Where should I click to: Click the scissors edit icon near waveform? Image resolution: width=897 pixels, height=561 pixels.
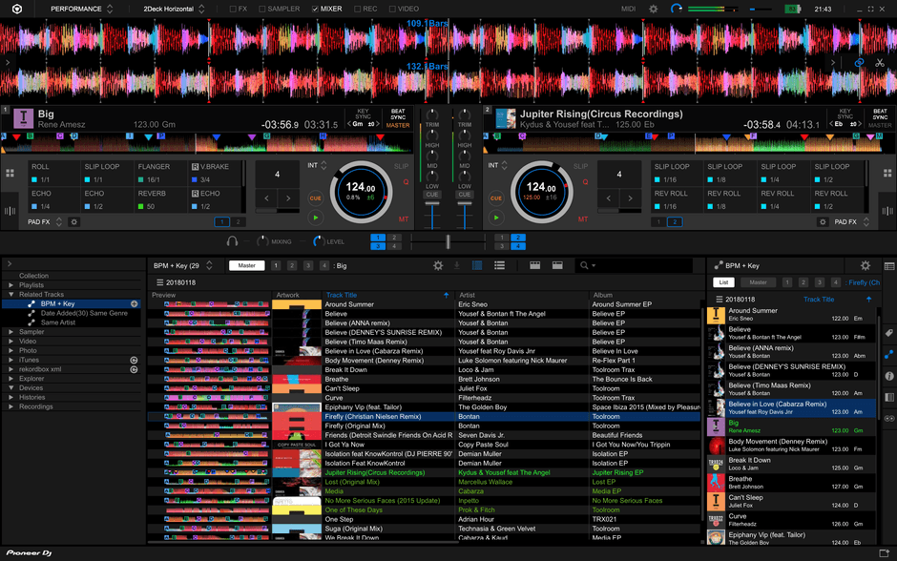(879, 62)
